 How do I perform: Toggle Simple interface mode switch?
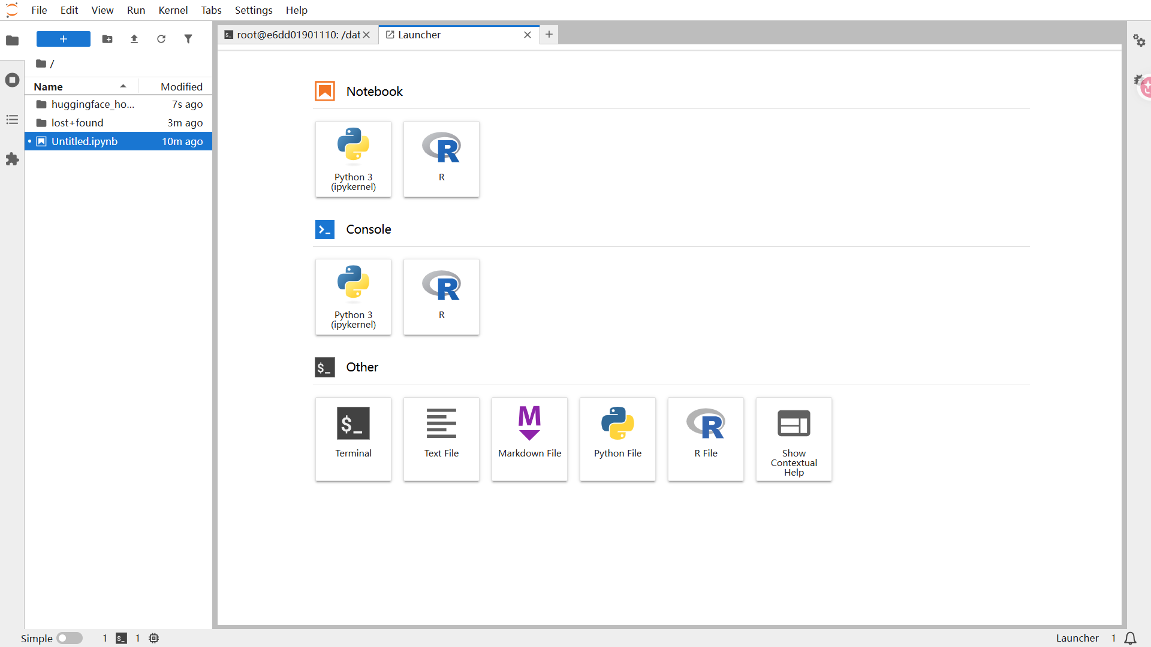pos(70,638)
